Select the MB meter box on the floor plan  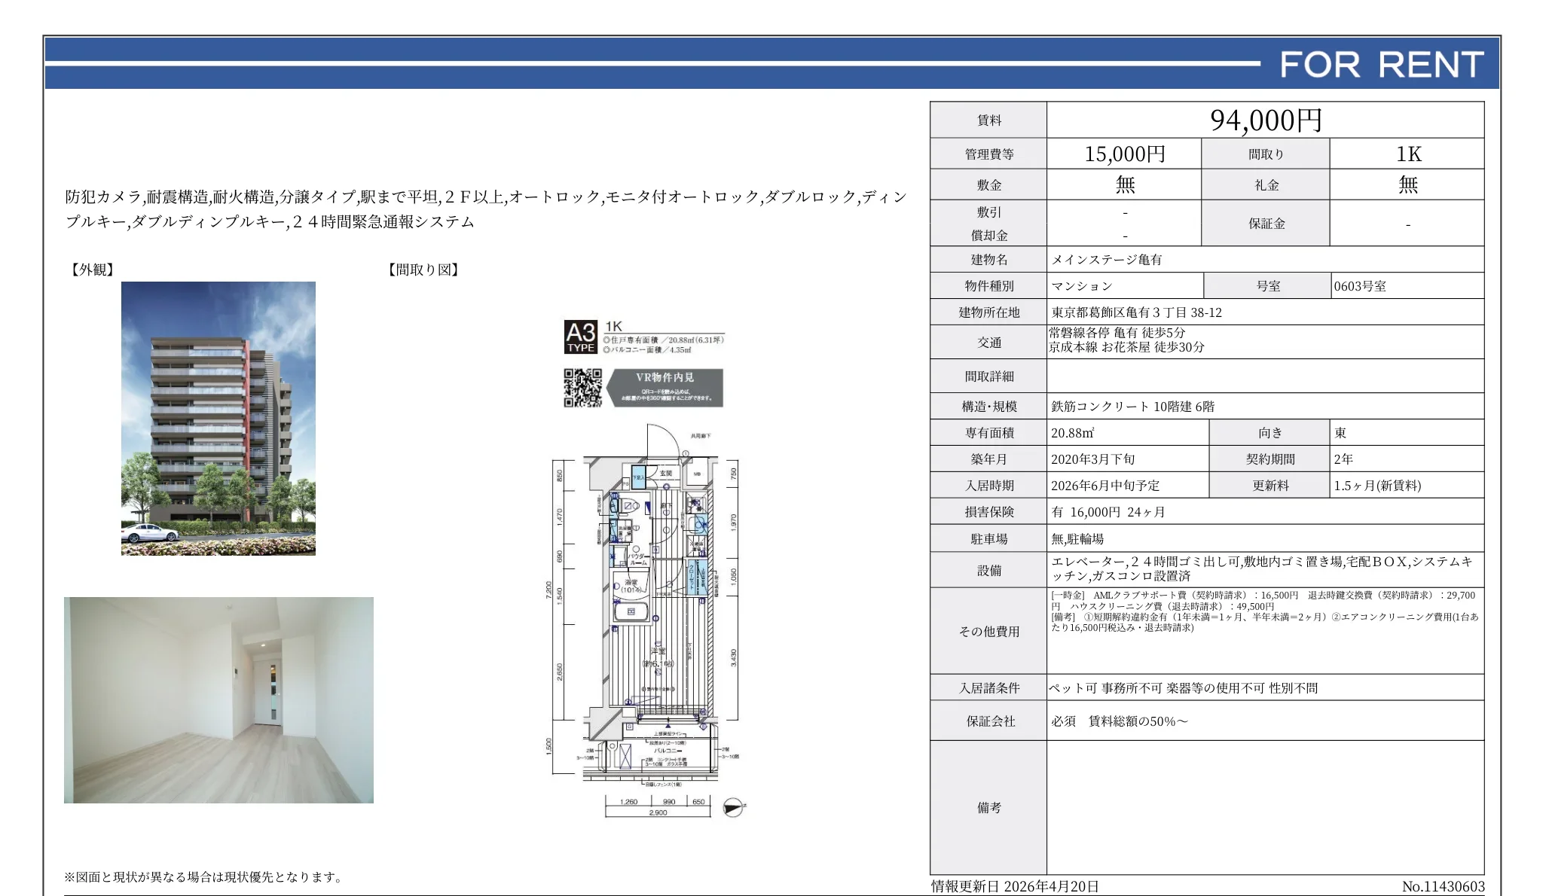coord(698,473)
